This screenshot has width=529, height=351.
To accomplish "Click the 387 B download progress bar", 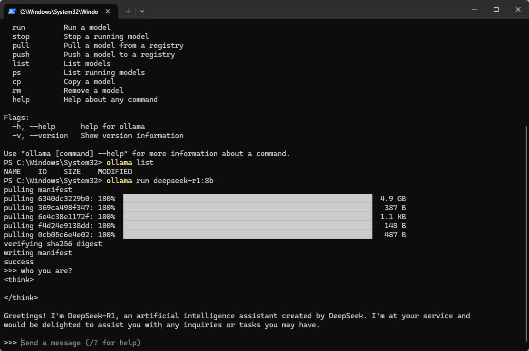I will (x=248, y=208).
